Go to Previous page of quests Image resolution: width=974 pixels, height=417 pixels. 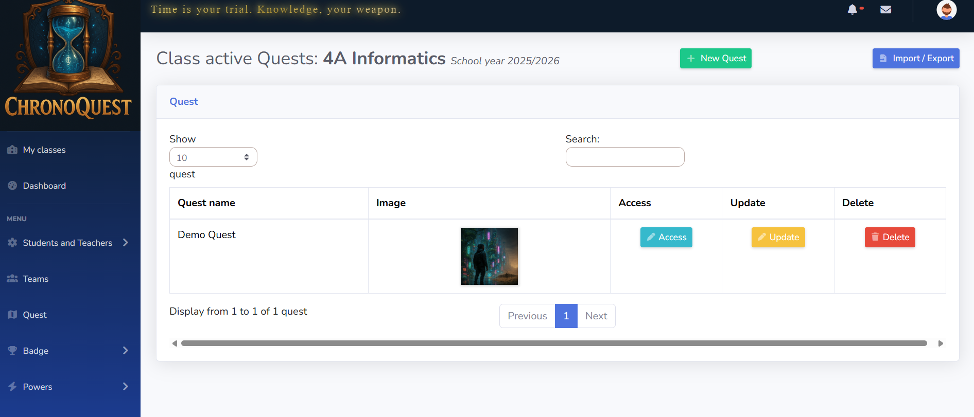pos(527,316)
